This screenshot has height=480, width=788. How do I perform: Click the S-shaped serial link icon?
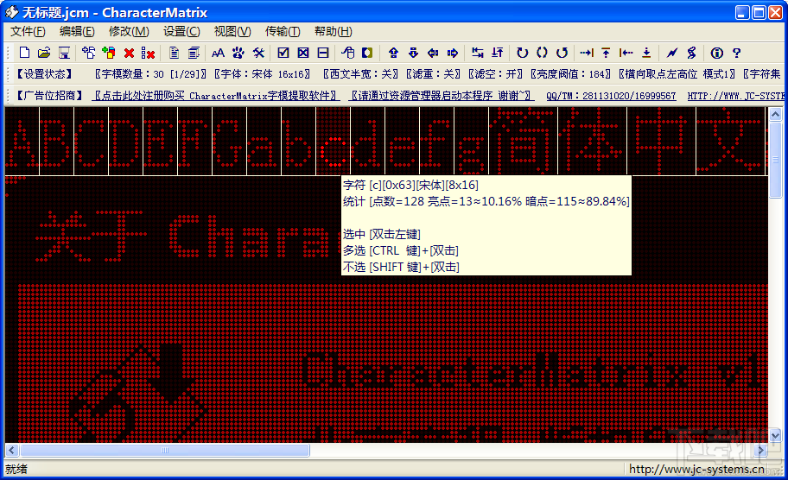(691, 53)
